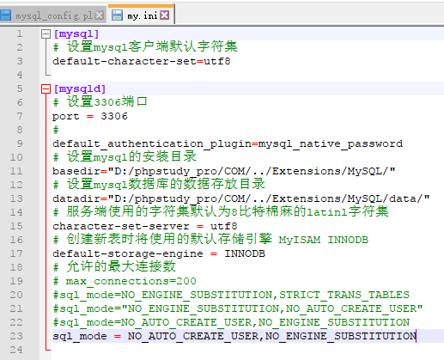Click the active sql_mode line 23
The height and width of the screenshot is (360, 444).
tap(234, 336)
